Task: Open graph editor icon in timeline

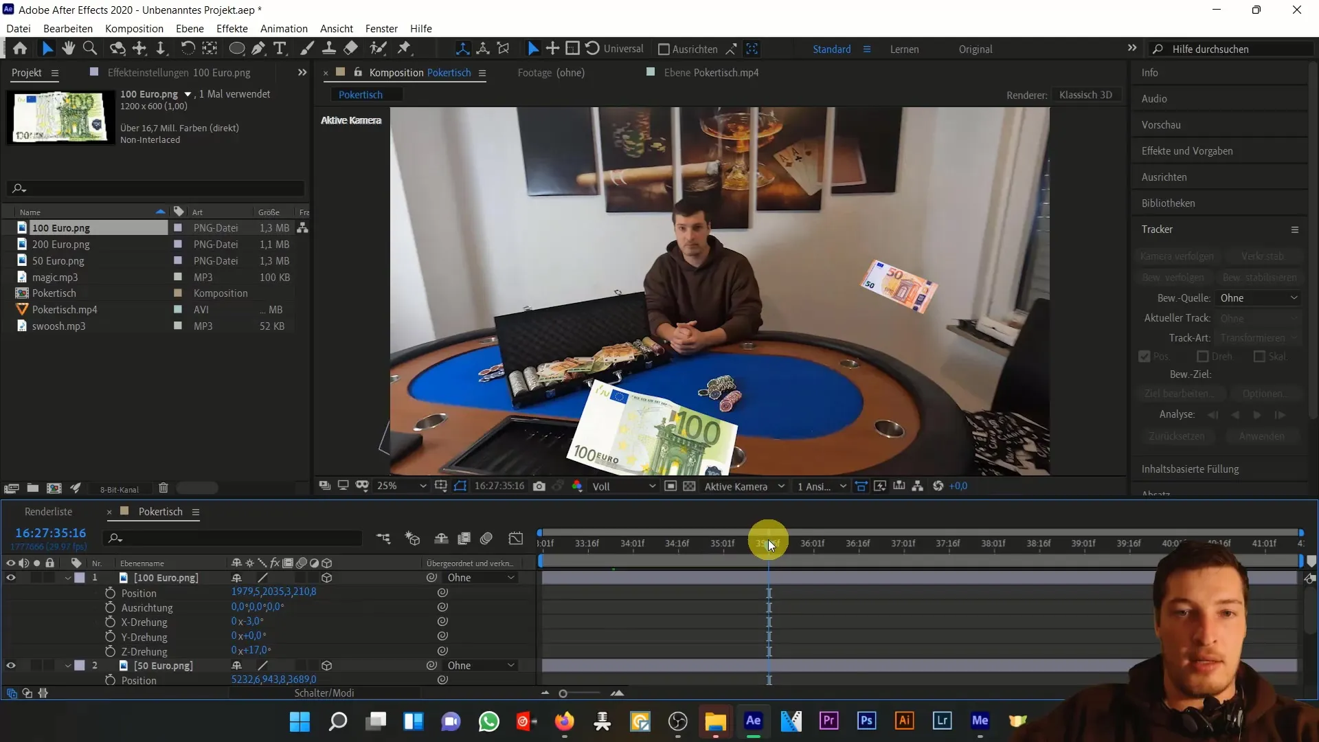Action: coord(516,539)
